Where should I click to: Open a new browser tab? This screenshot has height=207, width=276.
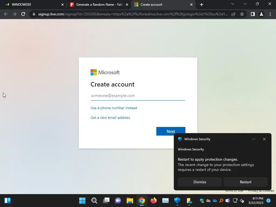coord(202,5)
